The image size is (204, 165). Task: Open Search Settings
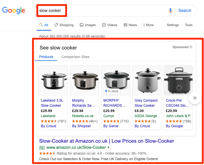(x=173, y=25)
